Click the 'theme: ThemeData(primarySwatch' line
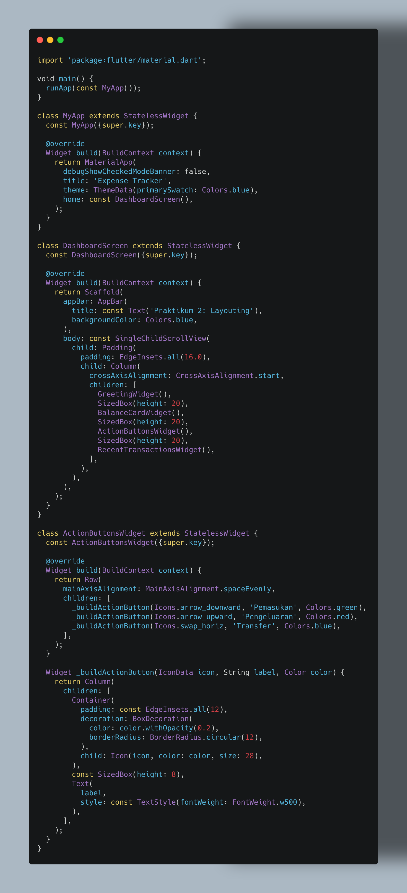Viewport: 407px width, 893px height. (160, 190)
